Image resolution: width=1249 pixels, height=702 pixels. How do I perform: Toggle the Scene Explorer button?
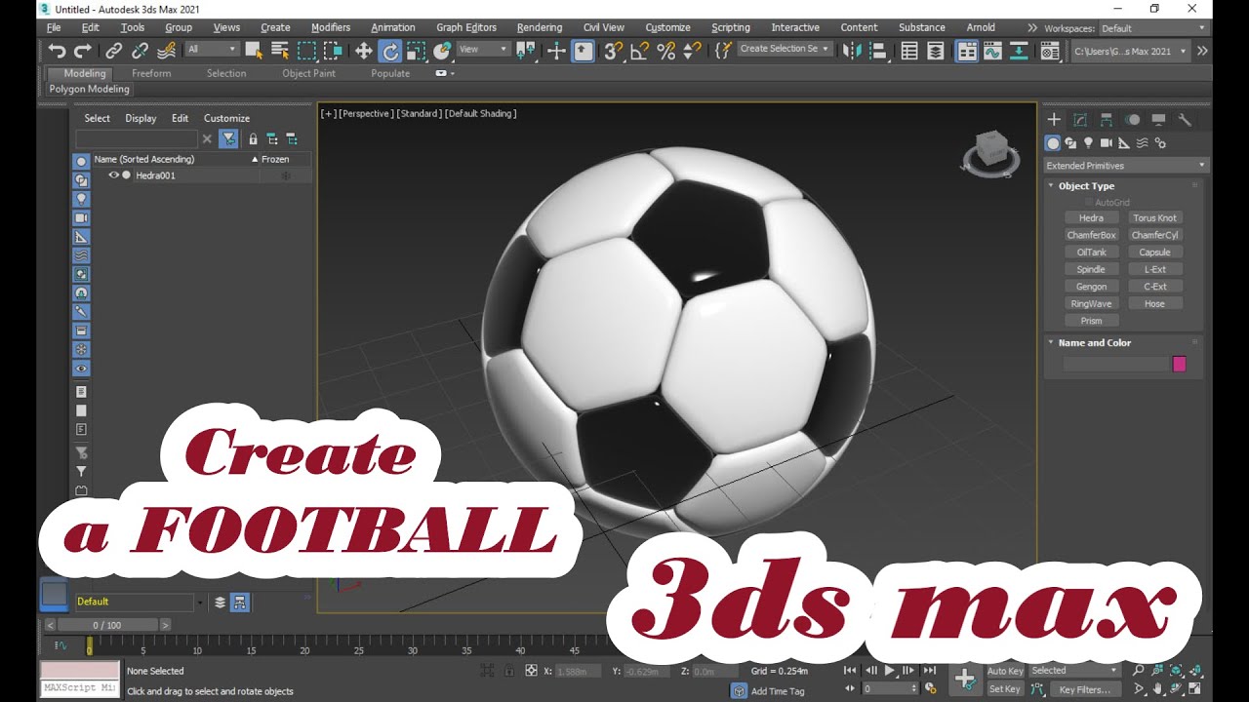click(909, 51)
